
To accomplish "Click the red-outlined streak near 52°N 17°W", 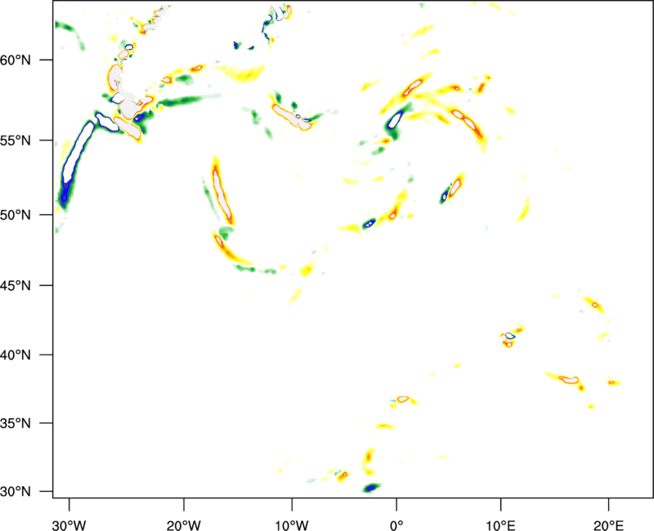I will pos(222,192).
